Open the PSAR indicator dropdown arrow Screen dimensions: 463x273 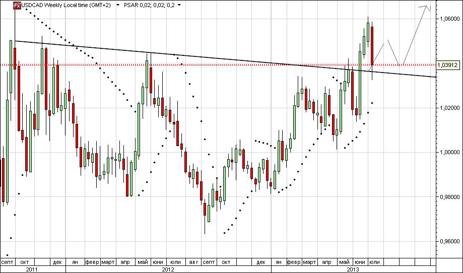(x=179, y=6)
